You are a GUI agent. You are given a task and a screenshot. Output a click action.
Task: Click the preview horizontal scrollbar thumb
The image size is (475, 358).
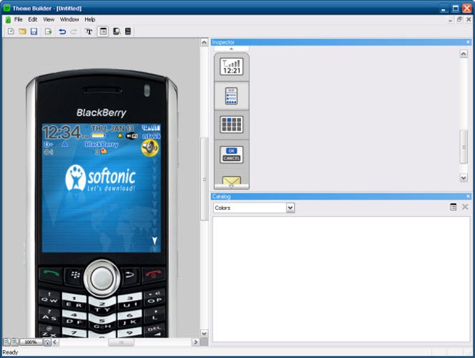pyautogui.click(x=121, y=342)
